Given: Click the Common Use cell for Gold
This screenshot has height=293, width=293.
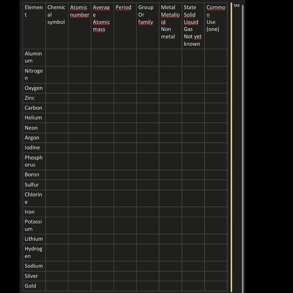Looking at the screenshot, I should pos(216,286).
